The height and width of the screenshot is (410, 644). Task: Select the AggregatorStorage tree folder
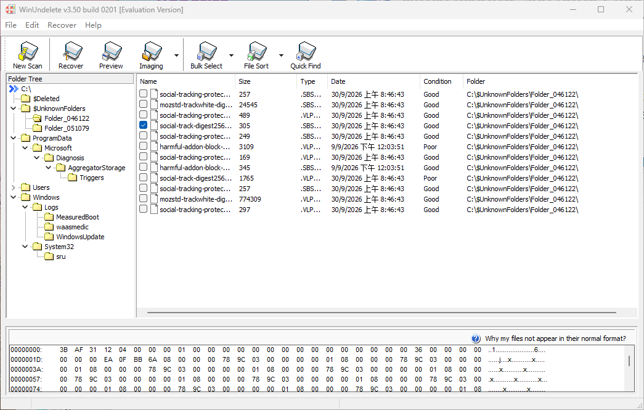(x=97, y=168)
